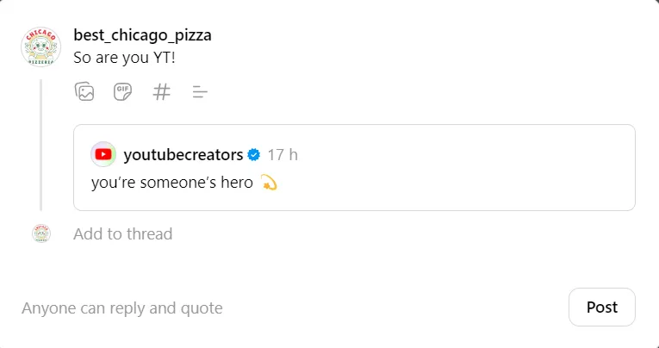Click the best_chicago_pizza username
Screen dimensions: 659x348
coord(142,35)
